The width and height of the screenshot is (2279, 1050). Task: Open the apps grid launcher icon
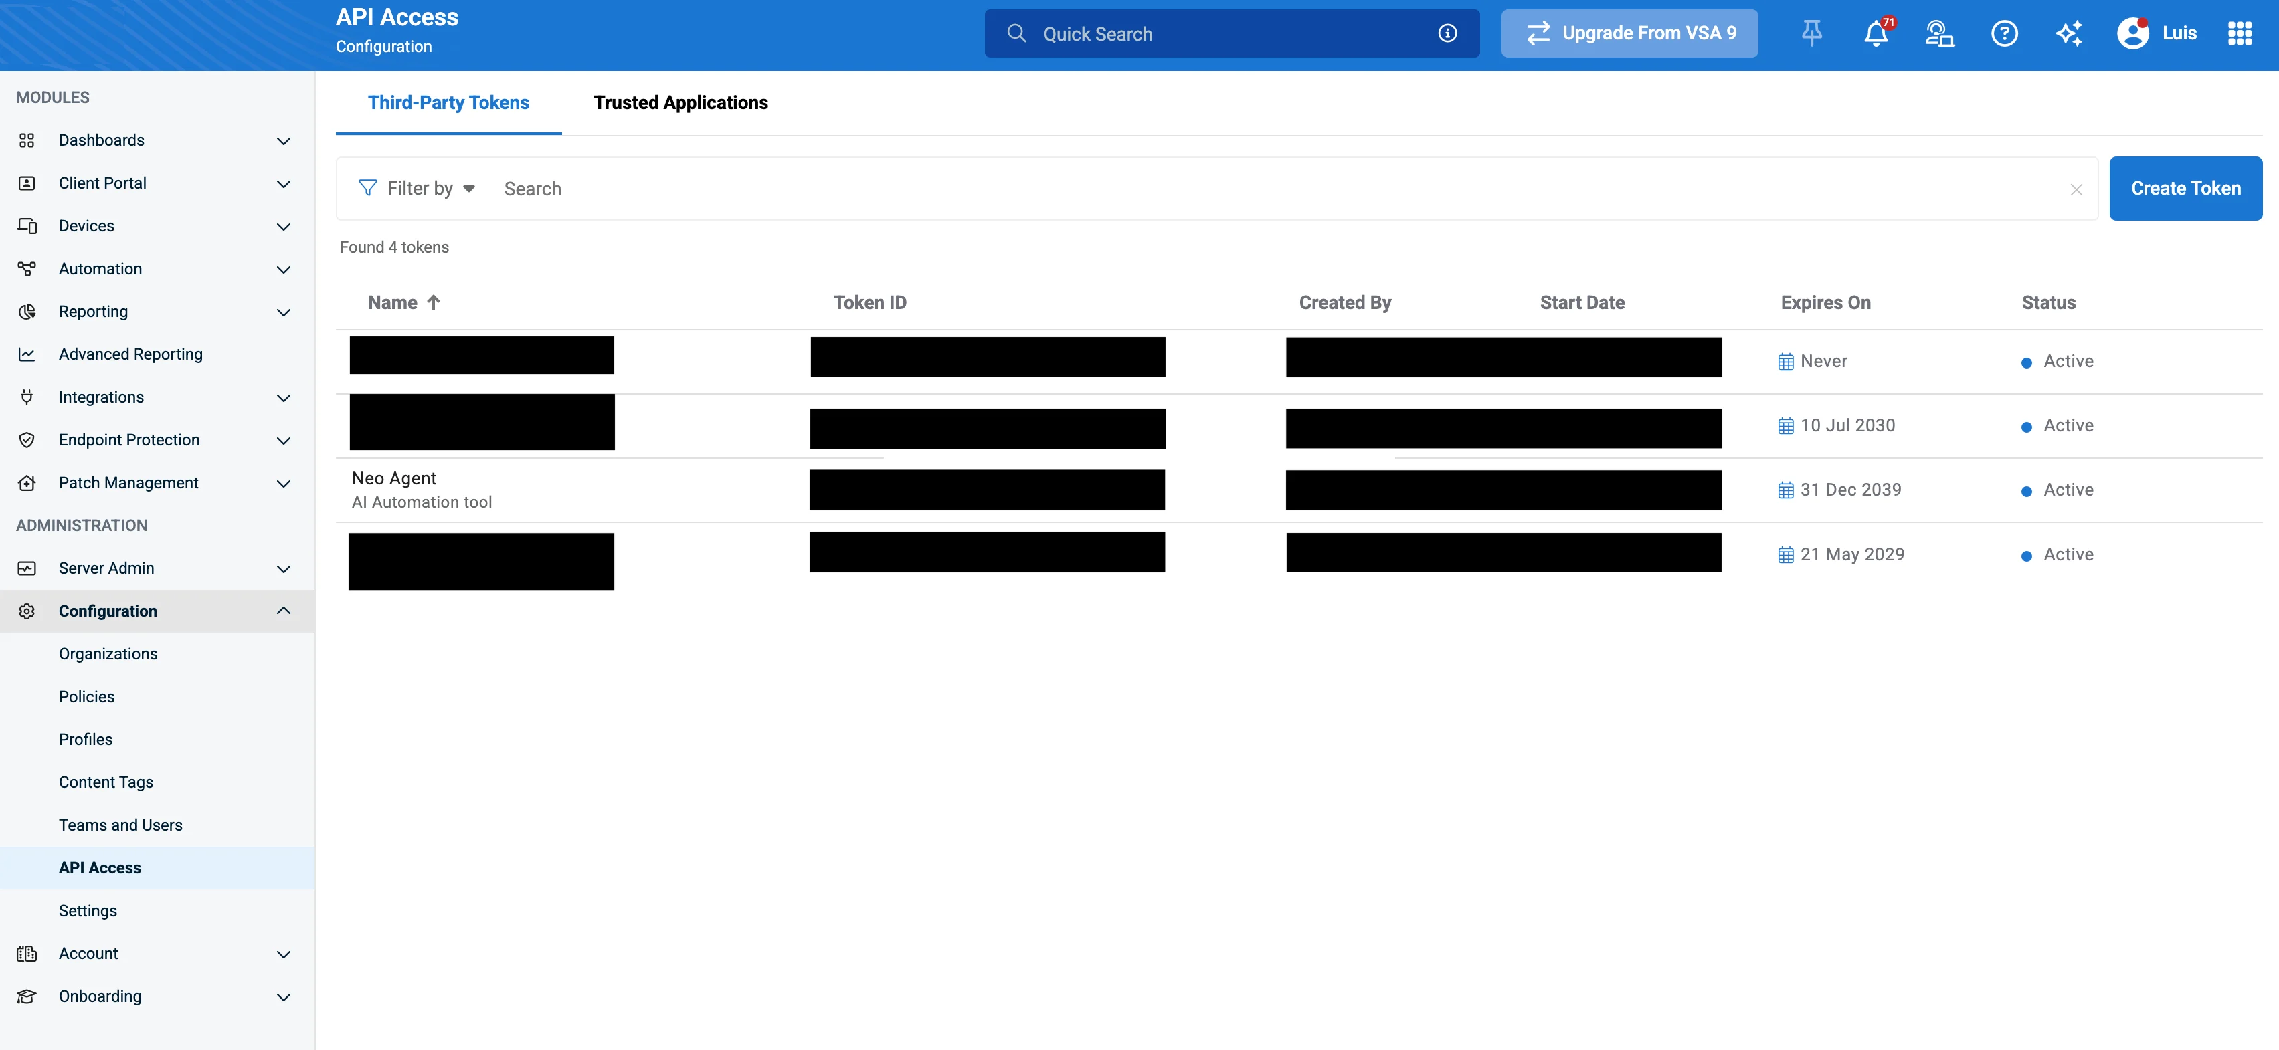pos(2240,33)
